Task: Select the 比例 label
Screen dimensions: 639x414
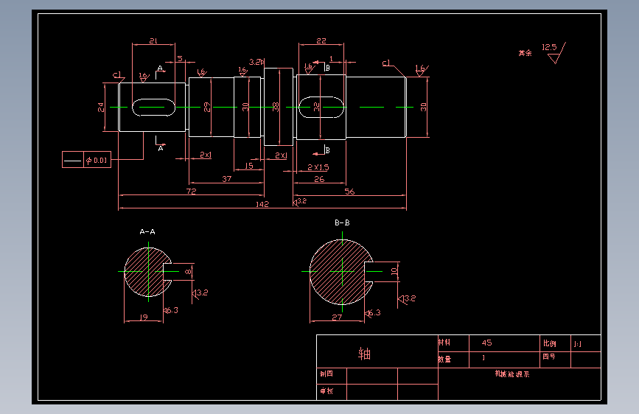Action: pyautogui.click(x=549, y=343)
